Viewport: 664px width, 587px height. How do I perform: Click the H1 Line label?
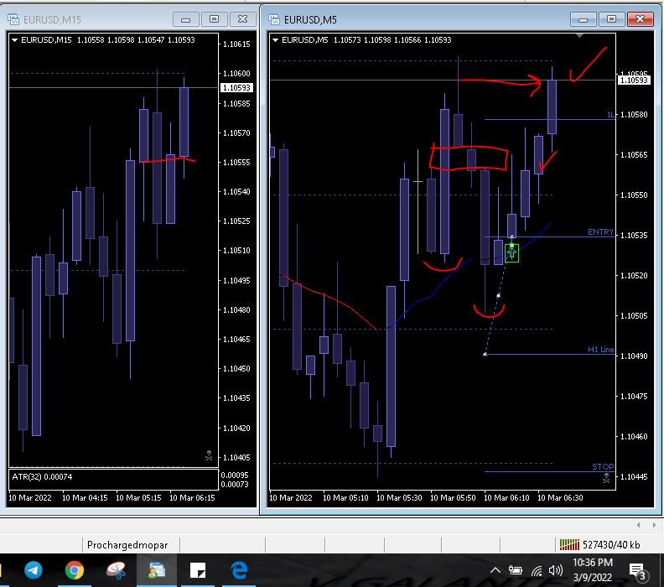pos(600,349)
